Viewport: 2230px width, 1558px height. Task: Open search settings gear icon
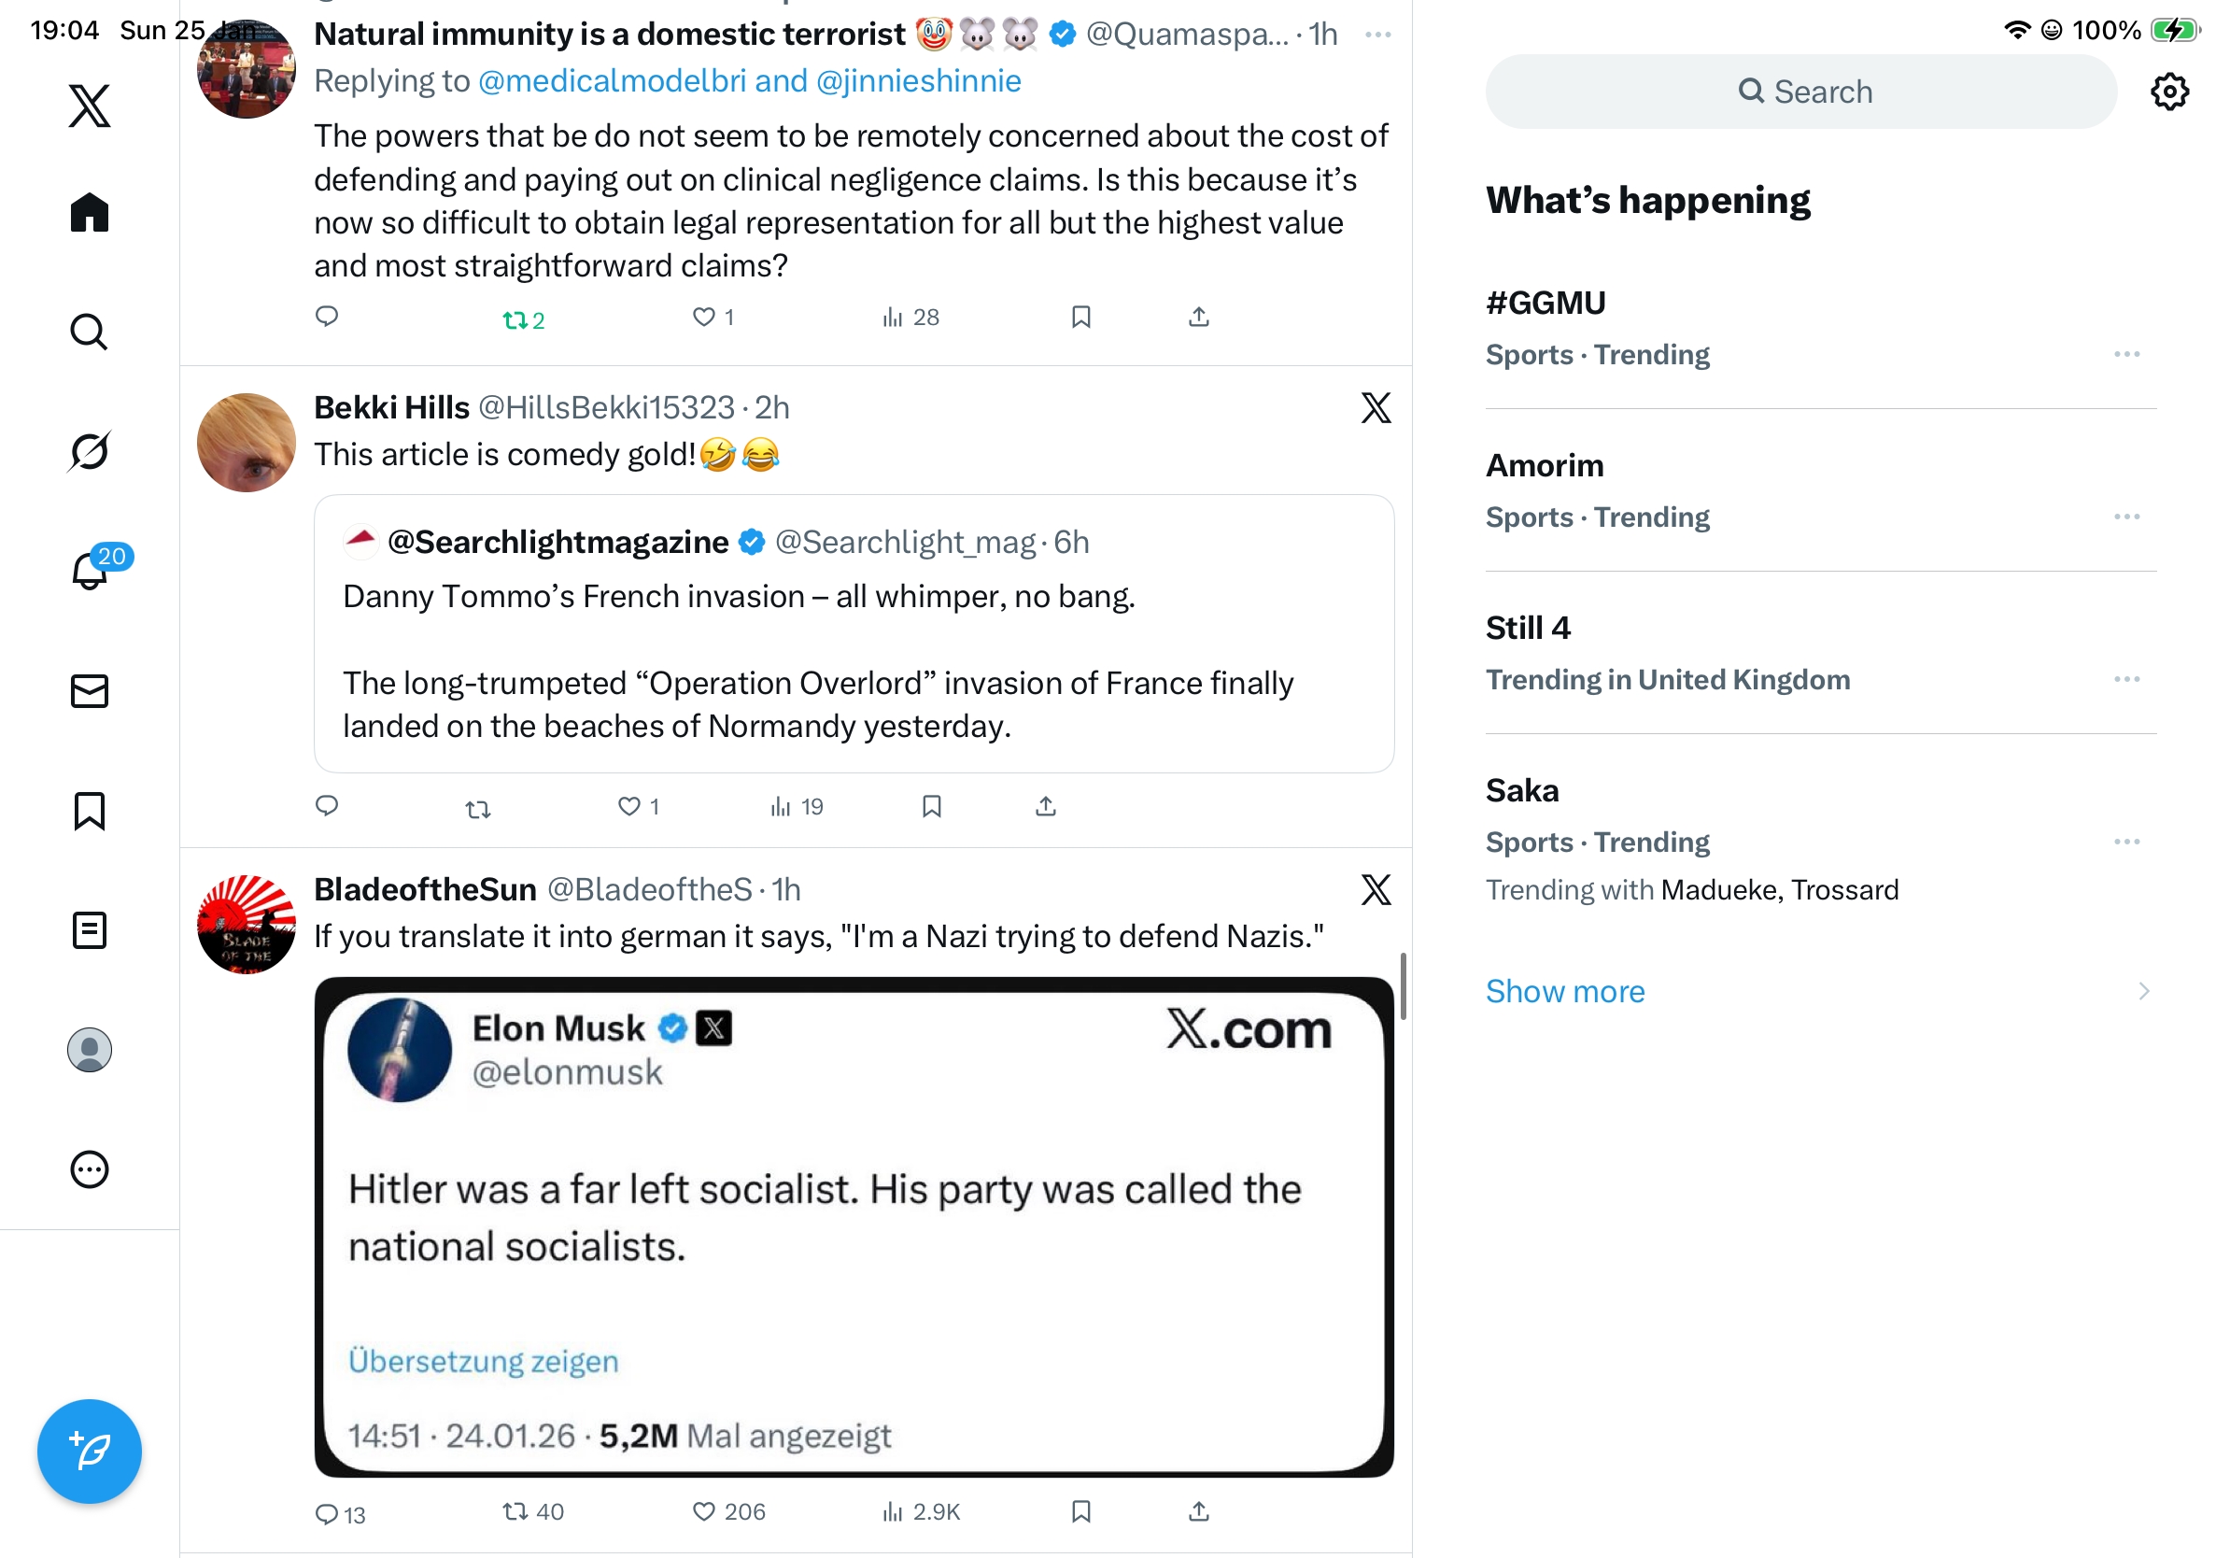[x=2168, y=92]
